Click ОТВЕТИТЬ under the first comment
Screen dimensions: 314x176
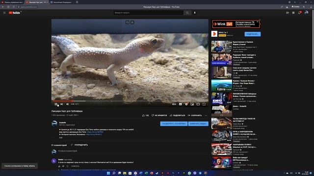point(75,166)
